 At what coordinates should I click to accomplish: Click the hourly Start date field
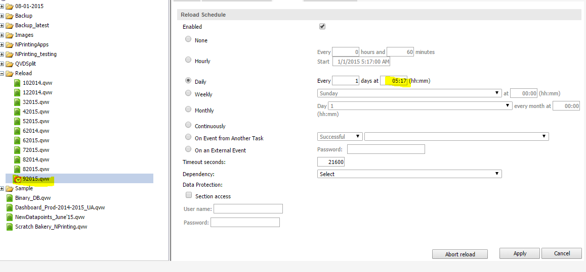point(361,62)
